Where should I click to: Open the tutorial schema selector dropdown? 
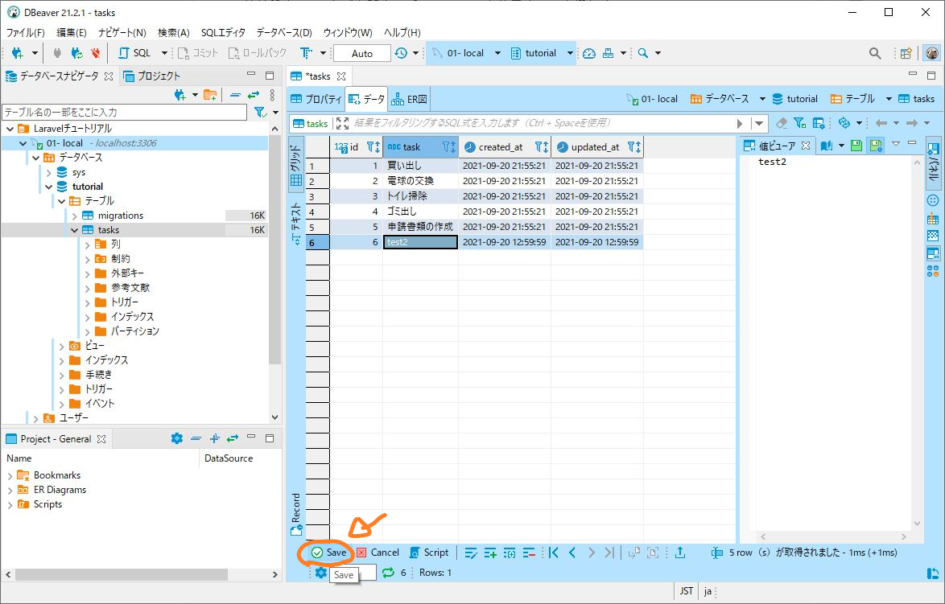point(570,53)
